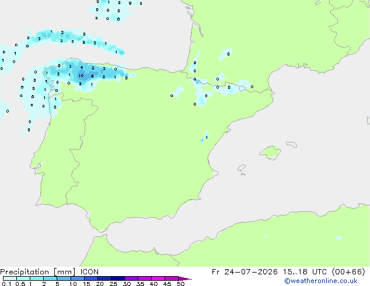Screen dimensions: 370x286
Task: Click Ibiza island outline on the map
Action: point(242,168)
